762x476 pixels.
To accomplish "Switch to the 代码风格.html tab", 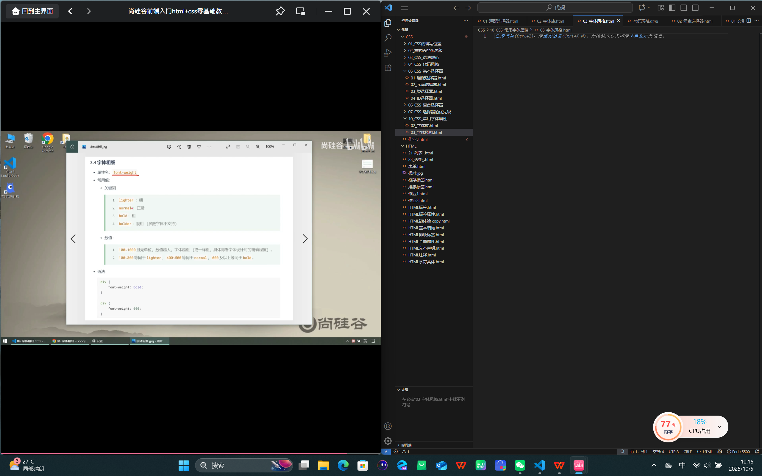I will point(645,21).
